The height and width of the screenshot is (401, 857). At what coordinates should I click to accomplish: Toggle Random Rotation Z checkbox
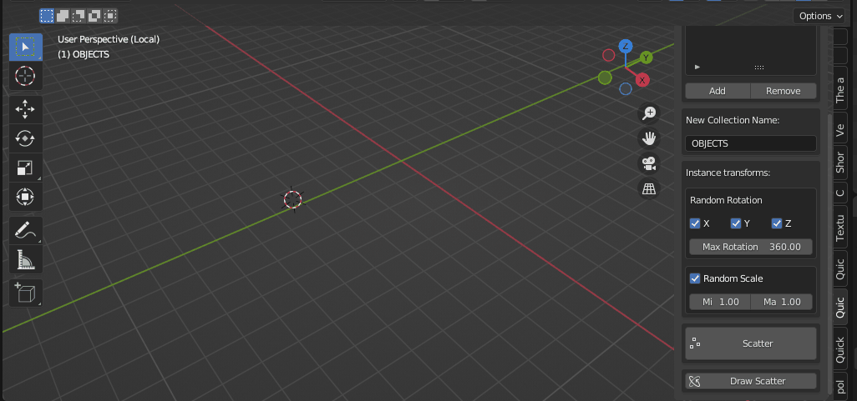coord(776,223)
